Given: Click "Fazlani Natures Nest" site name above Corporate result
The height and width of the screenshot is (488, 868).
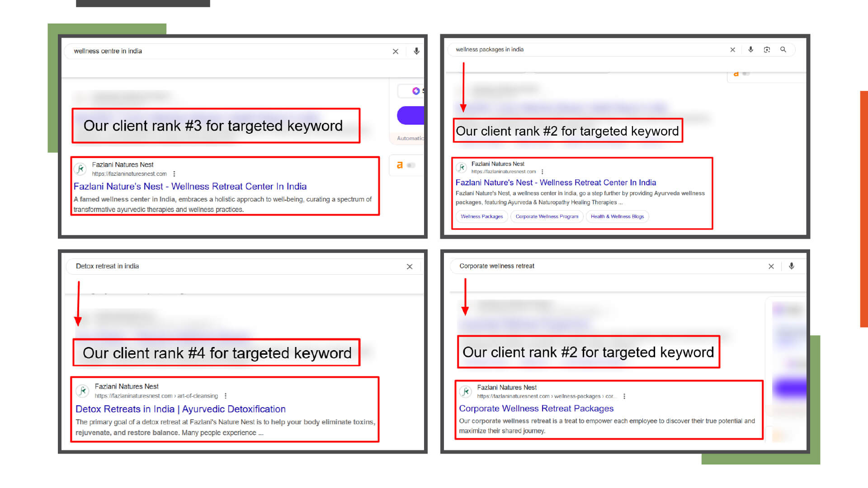Looking at the screenshot, I should tap(507, 387).
